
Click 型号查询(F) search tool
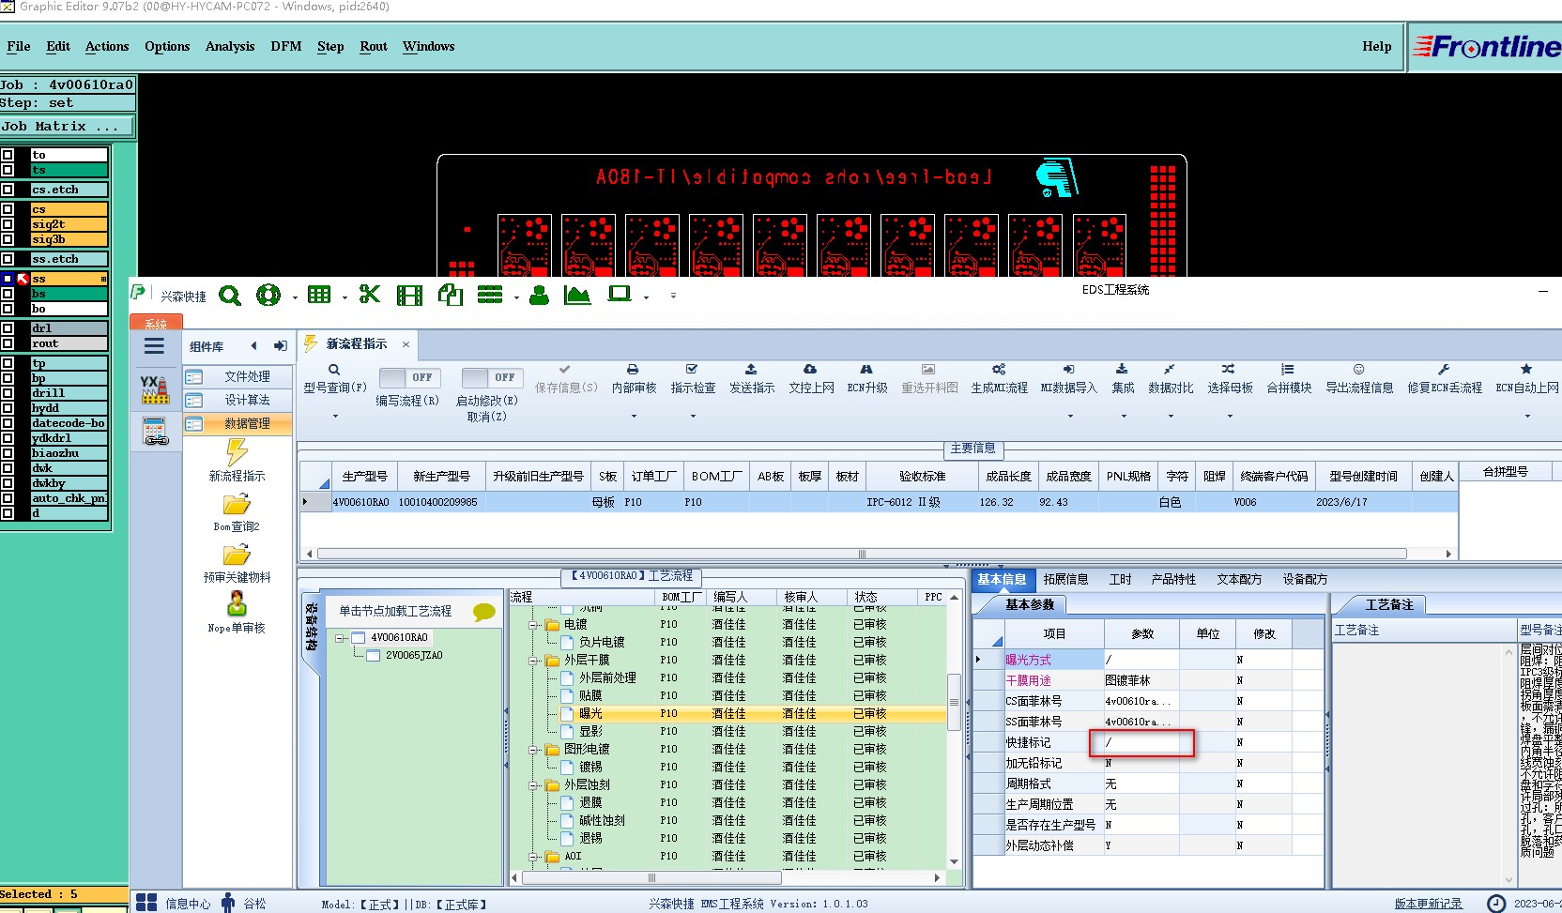click(334, 379)
